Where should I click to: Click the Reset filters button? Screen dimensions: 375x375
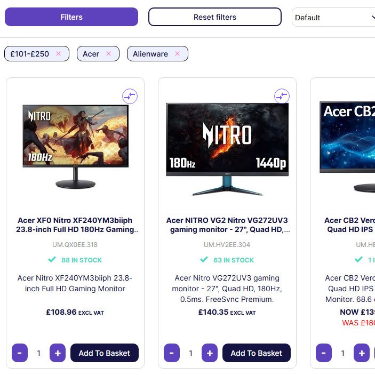pyautogui.click(x=215, y=17)
